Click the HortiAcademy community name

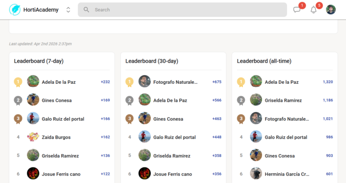pos(41,10)
